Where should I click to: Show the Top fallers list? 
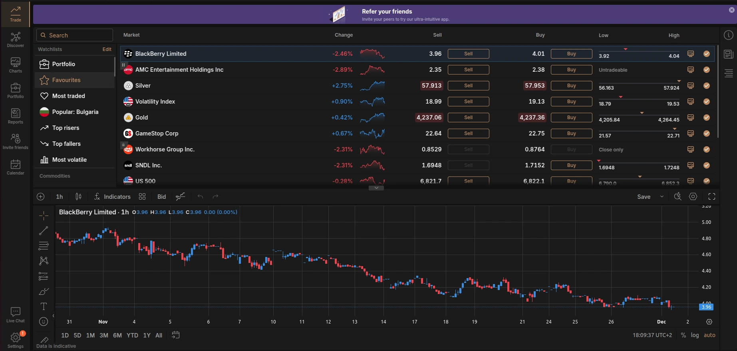(75, 144)
